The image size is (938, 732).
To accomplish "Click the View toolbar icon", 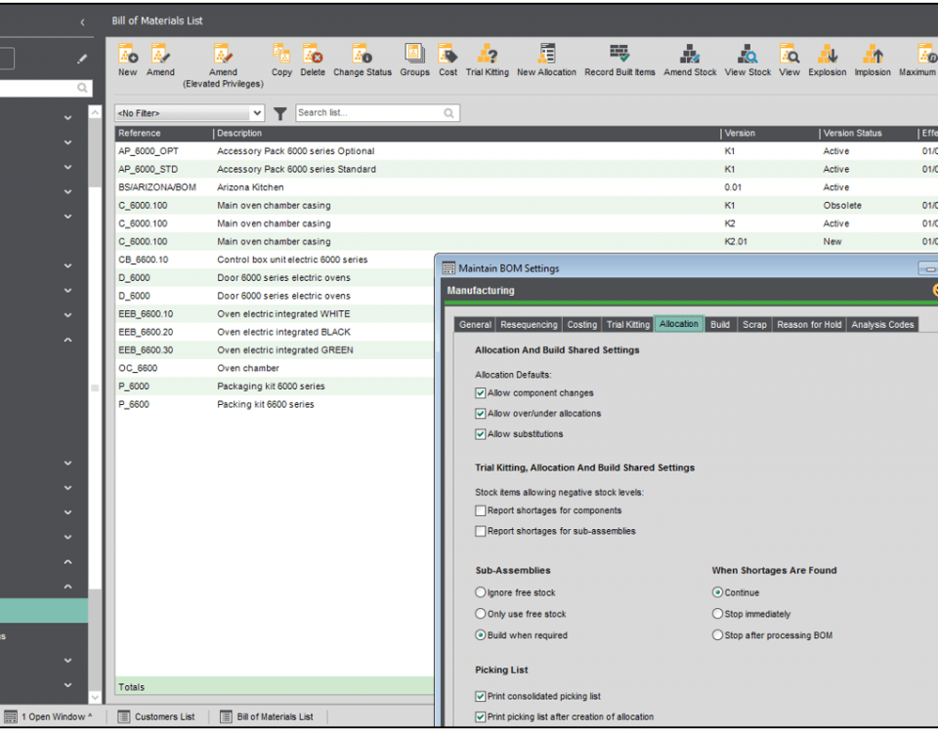I will tap(789, 55).
